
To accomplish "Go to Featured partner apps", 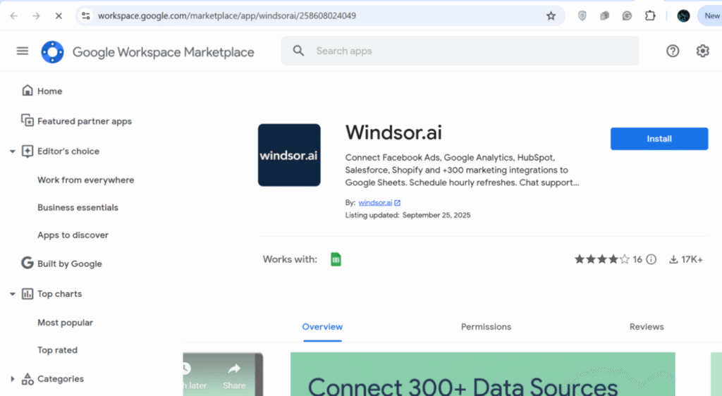I will [84, 121].
